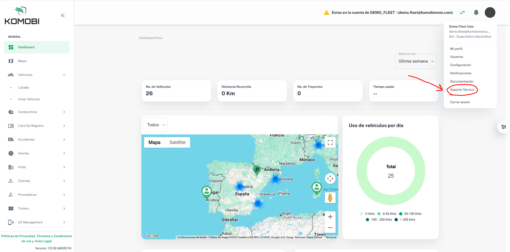Select the Mapa map type button
Screen dimensions: 510x252
click(x=154, y=142)
